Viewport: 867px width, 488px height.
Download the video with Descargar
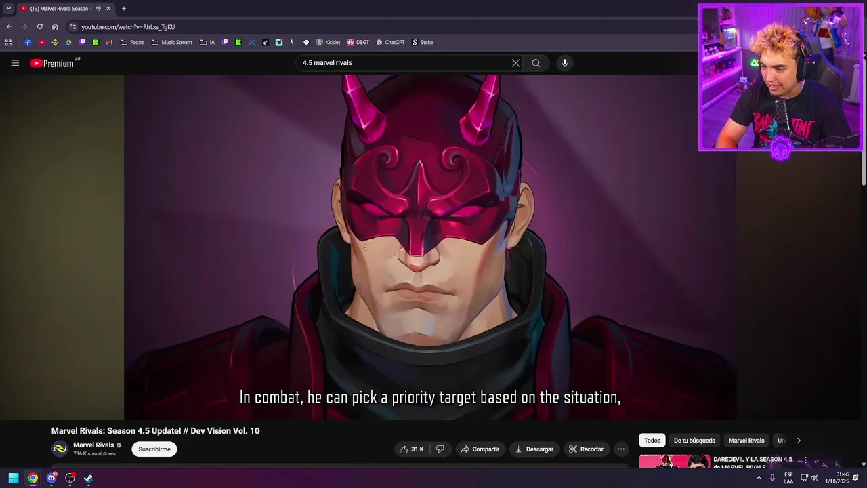coord(534,449)
